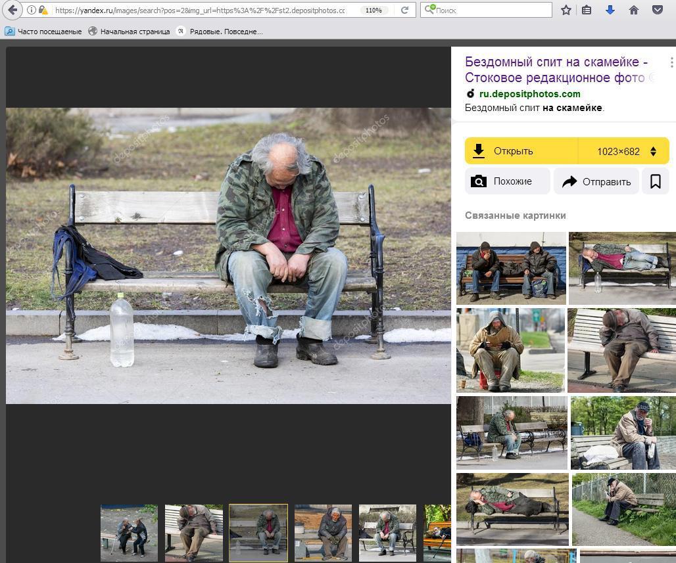This screenshot has height=563, width=676.
Task: Open site info icon in address bar
Action: point(31,10)
